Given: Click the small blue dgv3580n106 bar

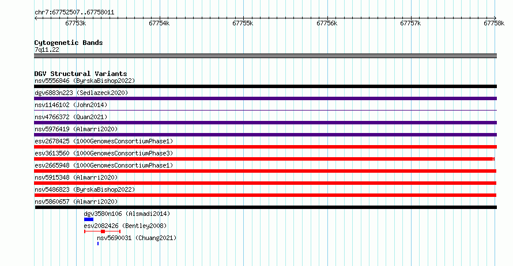Looking at the screenshot, I should [89, 219].
